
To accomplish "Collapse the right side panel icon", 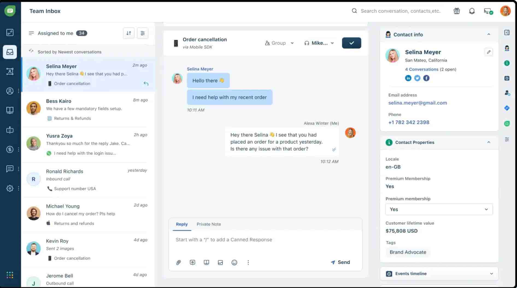I will click(x=507, y=32).
